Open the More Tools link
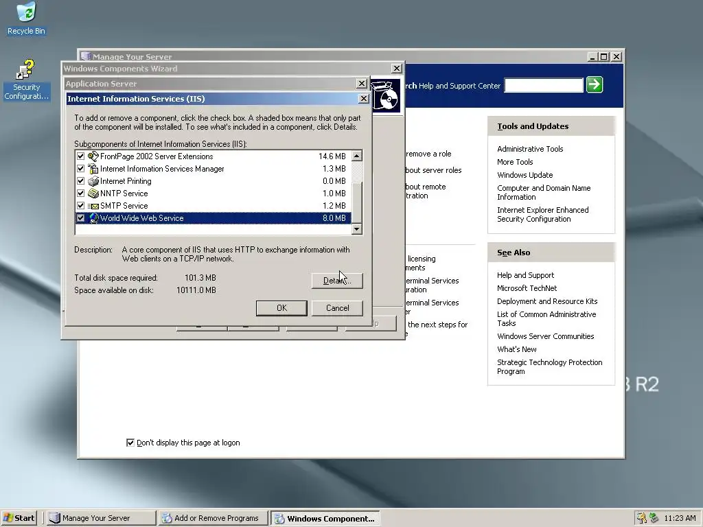This screenshot has width=703, height=527. click(x=515, y=162)
